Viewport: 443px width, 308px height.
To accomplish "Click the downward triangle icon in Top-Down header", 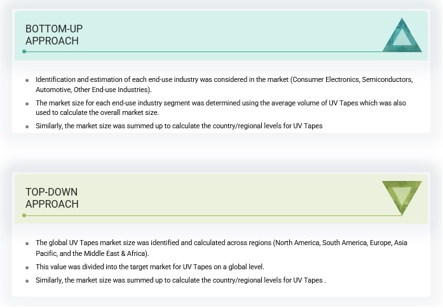I will coord(402,196).
